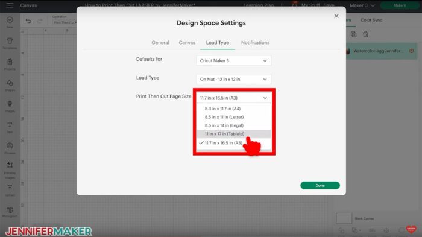Open the Templates shirt icon
This screenshot has width=422, height=237.
(x=10, y=41)
